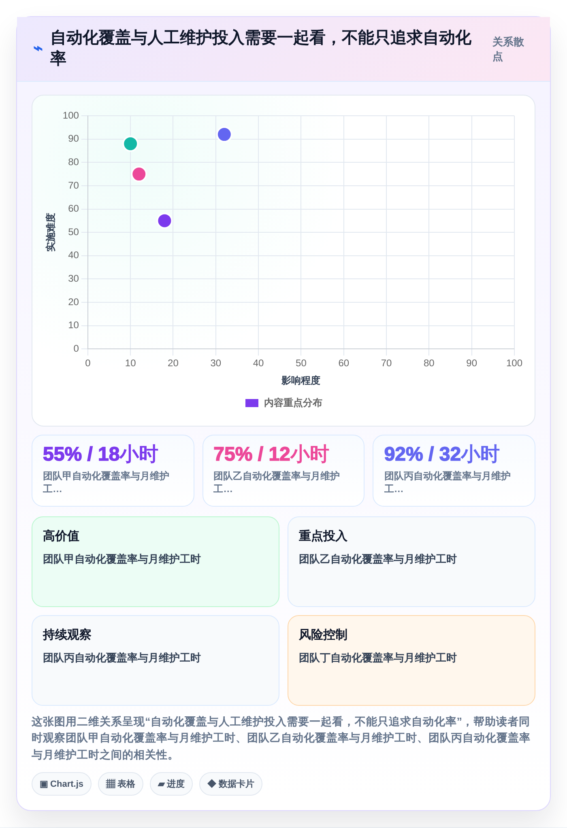Select the blue scatter point near 92
This screenshot has height=828, width=567.
coord(224,134)
